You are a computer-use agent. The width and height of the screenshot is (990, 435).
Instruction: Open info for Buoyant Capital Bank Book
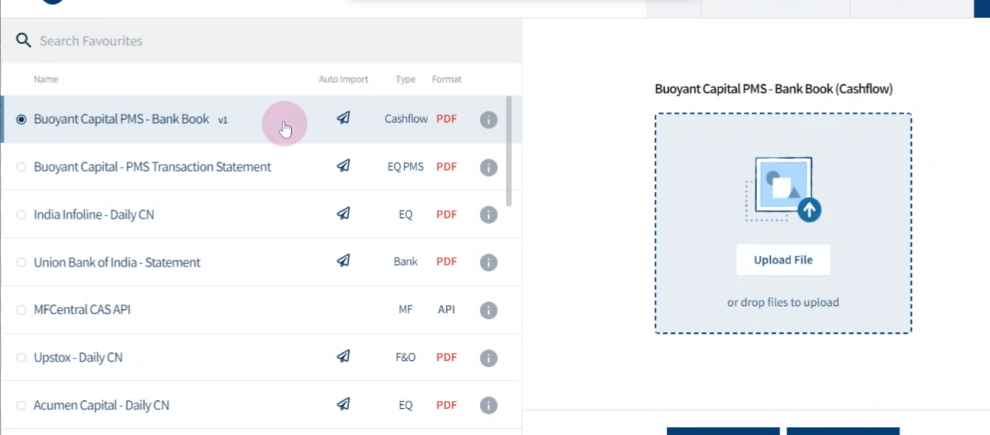click(488, 120)
